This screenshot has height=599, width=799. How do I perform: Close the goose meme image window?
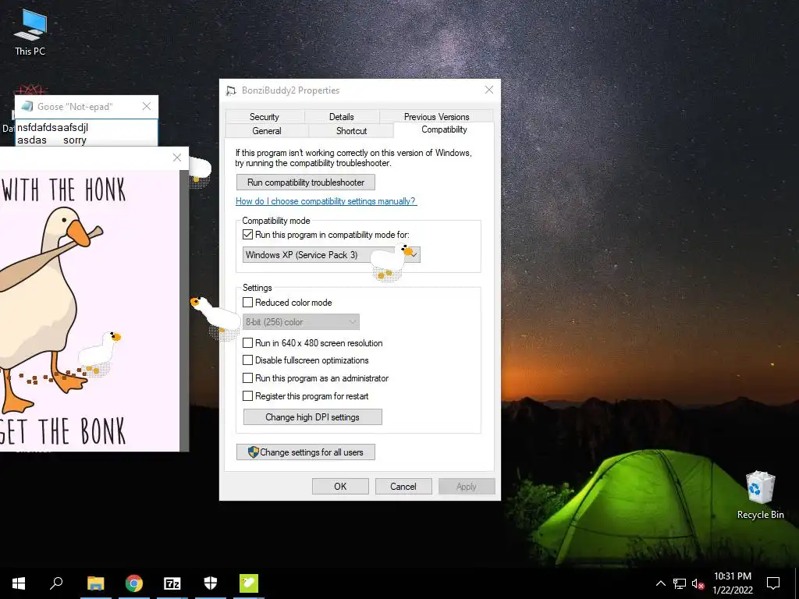click(177, 158)
